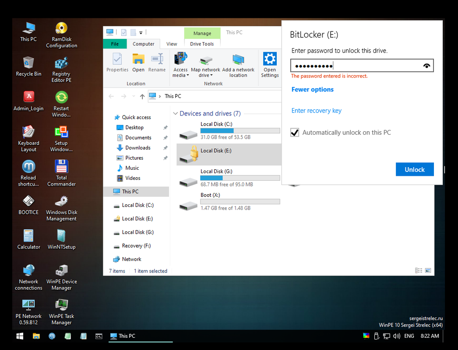Select Network in navigation pane
This screenshot has height=350, width=458.
pyautogui.click(x=131, y=259)
